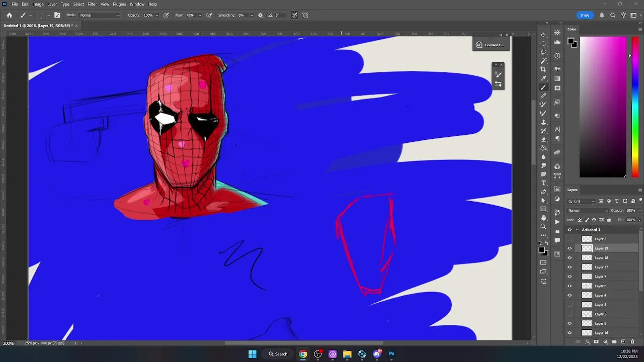
Task: Open the Smoothing value dropdown
Action: click(252, 15)
